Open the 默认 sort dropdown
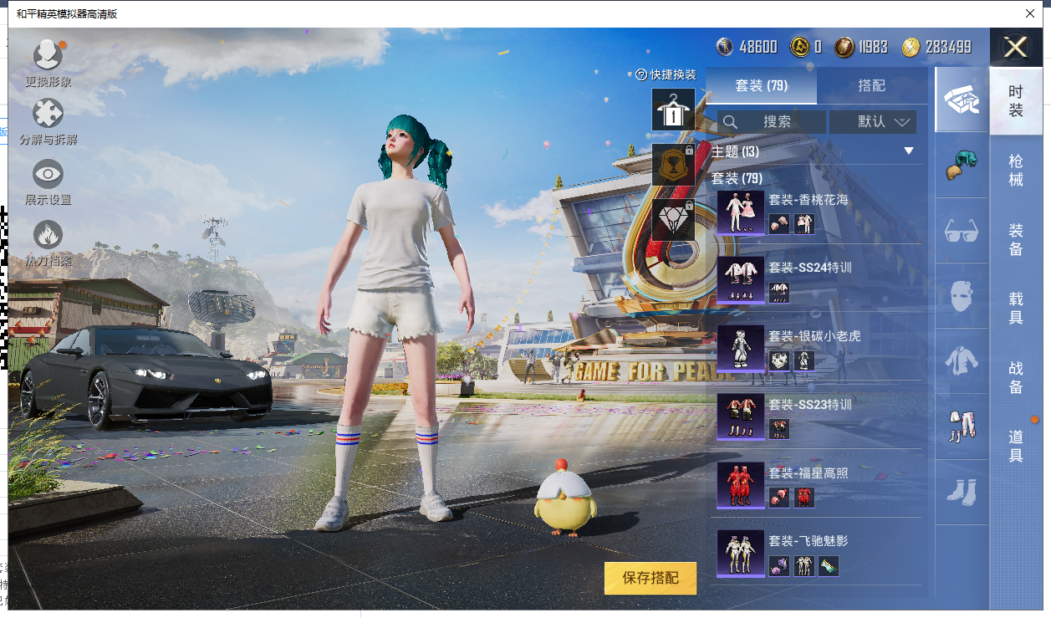The image size is (1051, 618). (x=873, y=122)
